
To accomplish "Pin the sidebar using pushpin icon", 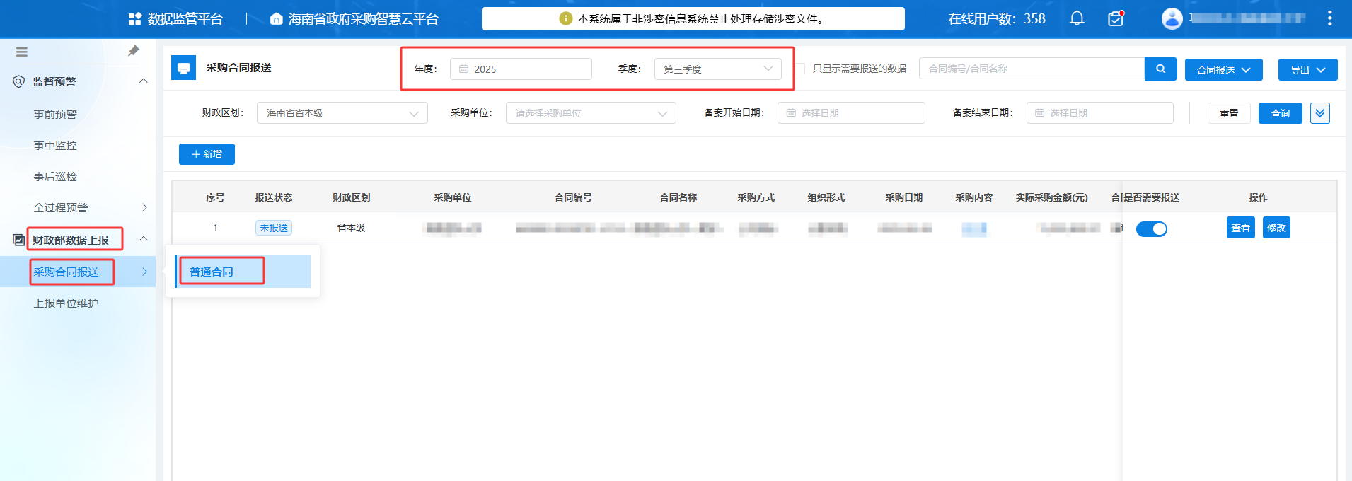I will (134, 51).
